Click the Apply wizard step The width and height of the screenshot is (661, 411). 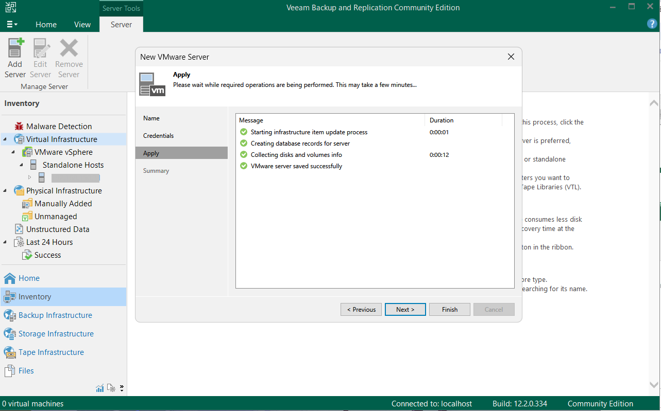[181, 153]
